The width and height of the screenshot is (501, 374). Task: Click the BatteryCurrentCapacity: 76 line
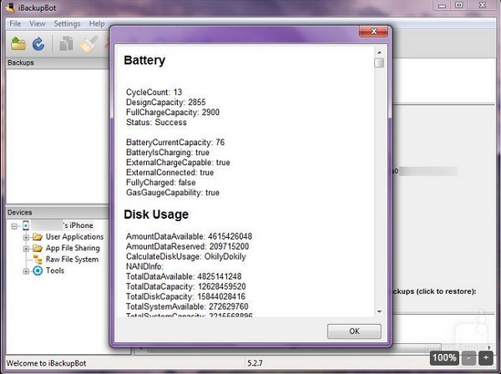point(175,143)
